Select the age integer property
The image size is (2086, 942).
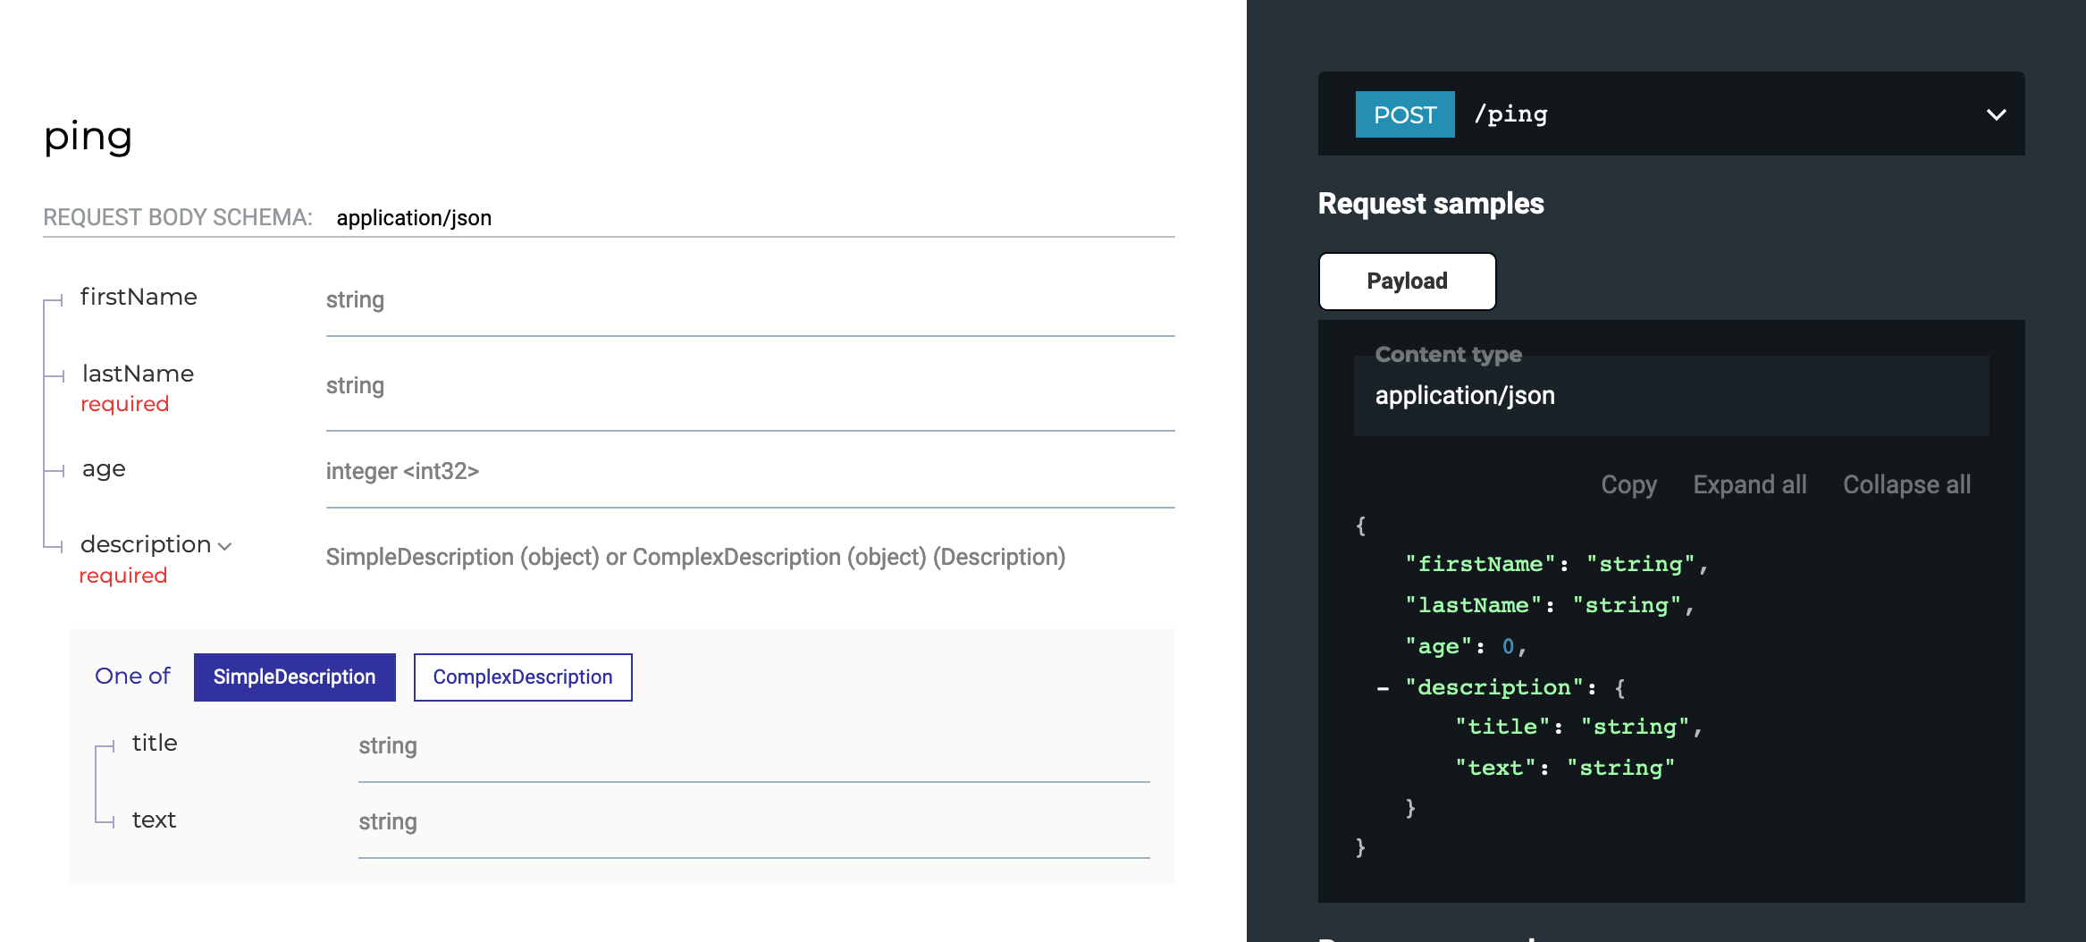click(x=104, y=468)
